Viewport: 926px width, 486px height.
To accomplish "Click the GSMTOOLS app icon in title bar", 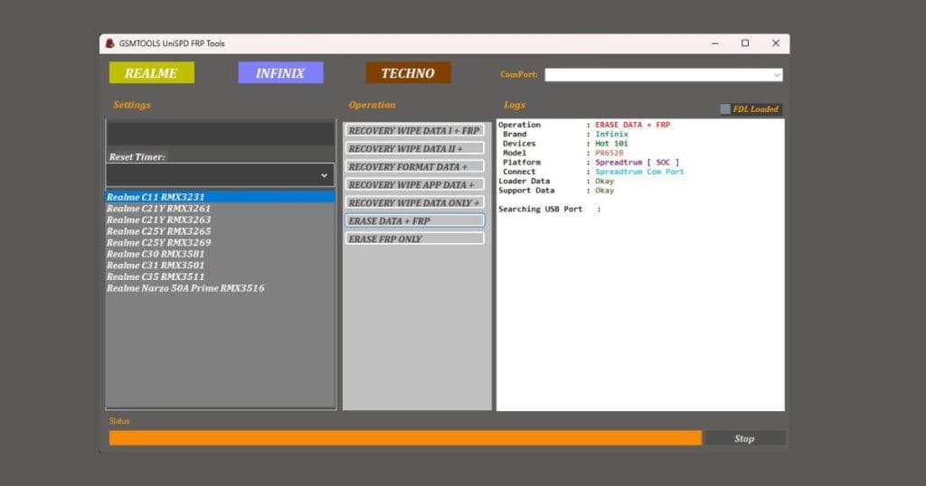I will 109,43.
